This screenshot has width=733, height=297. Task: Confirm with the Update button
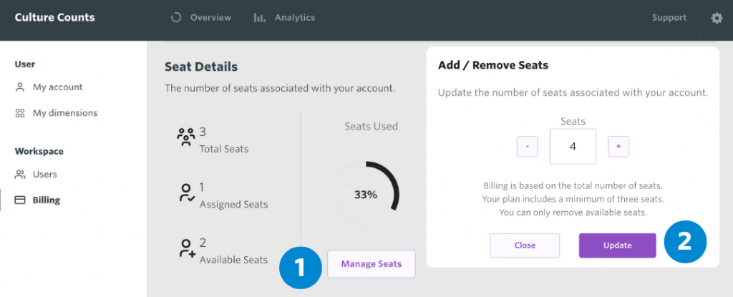pyautogui.click(x=617, y=245)
